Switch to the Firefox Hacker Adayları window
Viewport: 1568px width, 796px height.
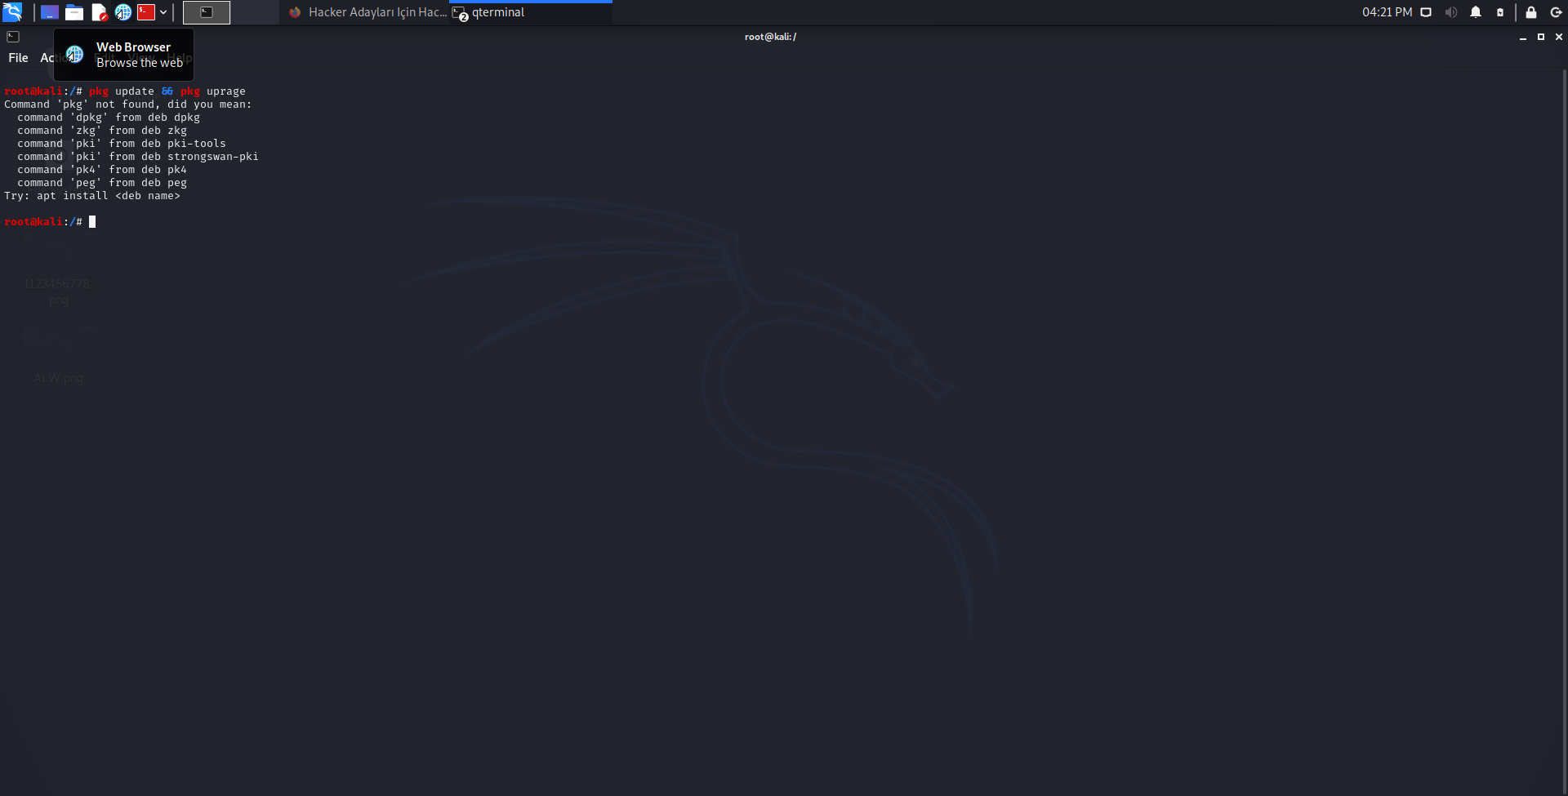pyautogui.click(x=367, y=12)
